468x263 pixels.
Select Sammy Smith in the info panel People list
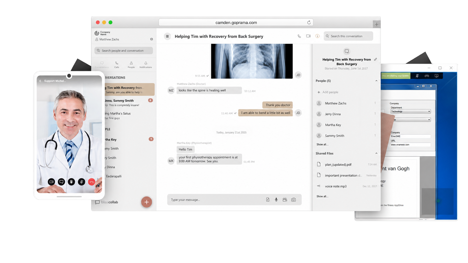[346, 136]
